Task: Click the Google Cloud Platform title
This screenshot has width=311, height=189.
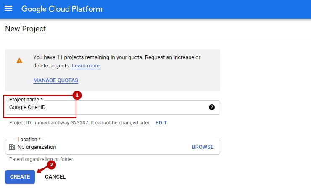Action: [62, 9]
